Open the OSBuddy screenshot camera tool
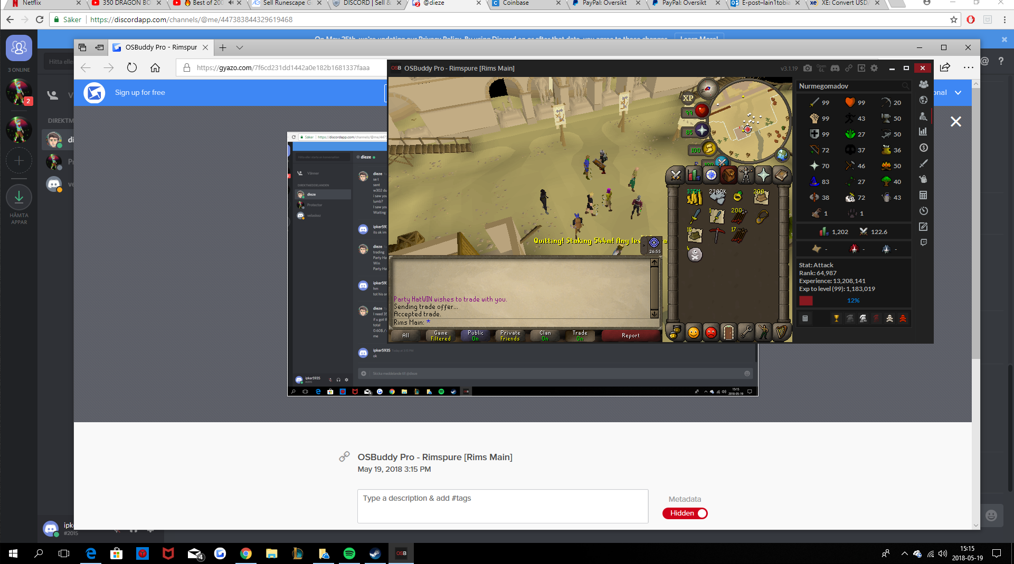Screen dimensions: 1014x564 click(808, 68)
